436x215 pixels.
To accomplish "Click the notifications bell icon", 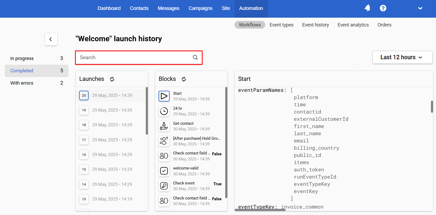I will [367, 8].
